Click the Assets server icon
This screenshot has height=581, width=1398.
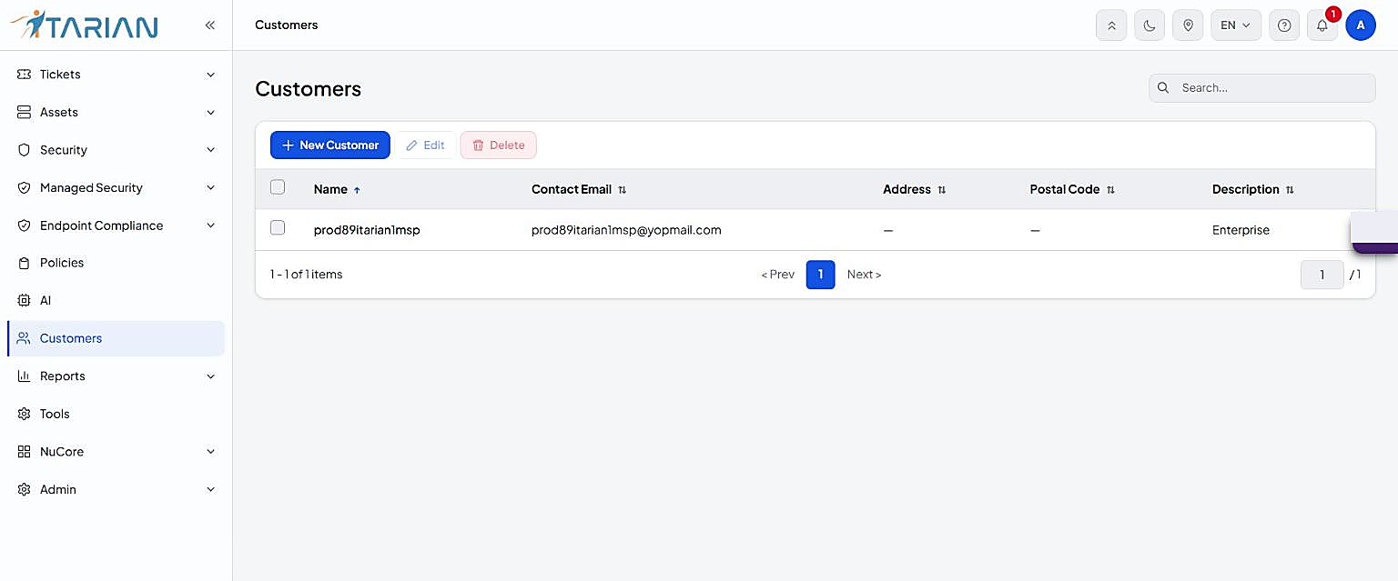(x=25, y=112)
